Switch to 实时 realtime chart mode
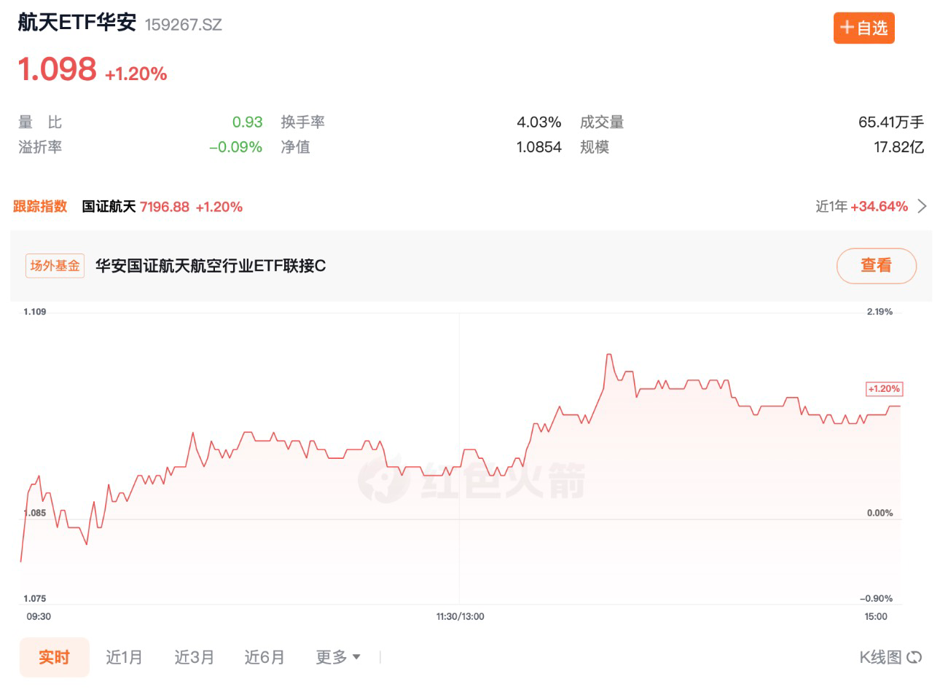Viewport: 940px width, 692px height. (x=55, y=657)
